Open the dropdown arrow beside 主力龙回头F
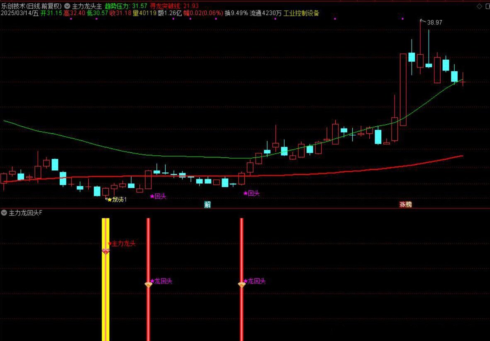This screenshot has height=341, width=490. (x=4, y=213)
